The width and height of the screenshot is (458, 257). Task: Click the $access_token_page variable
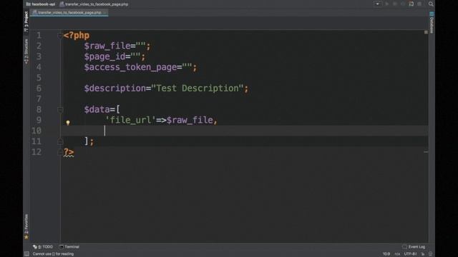tap(130, 67)
